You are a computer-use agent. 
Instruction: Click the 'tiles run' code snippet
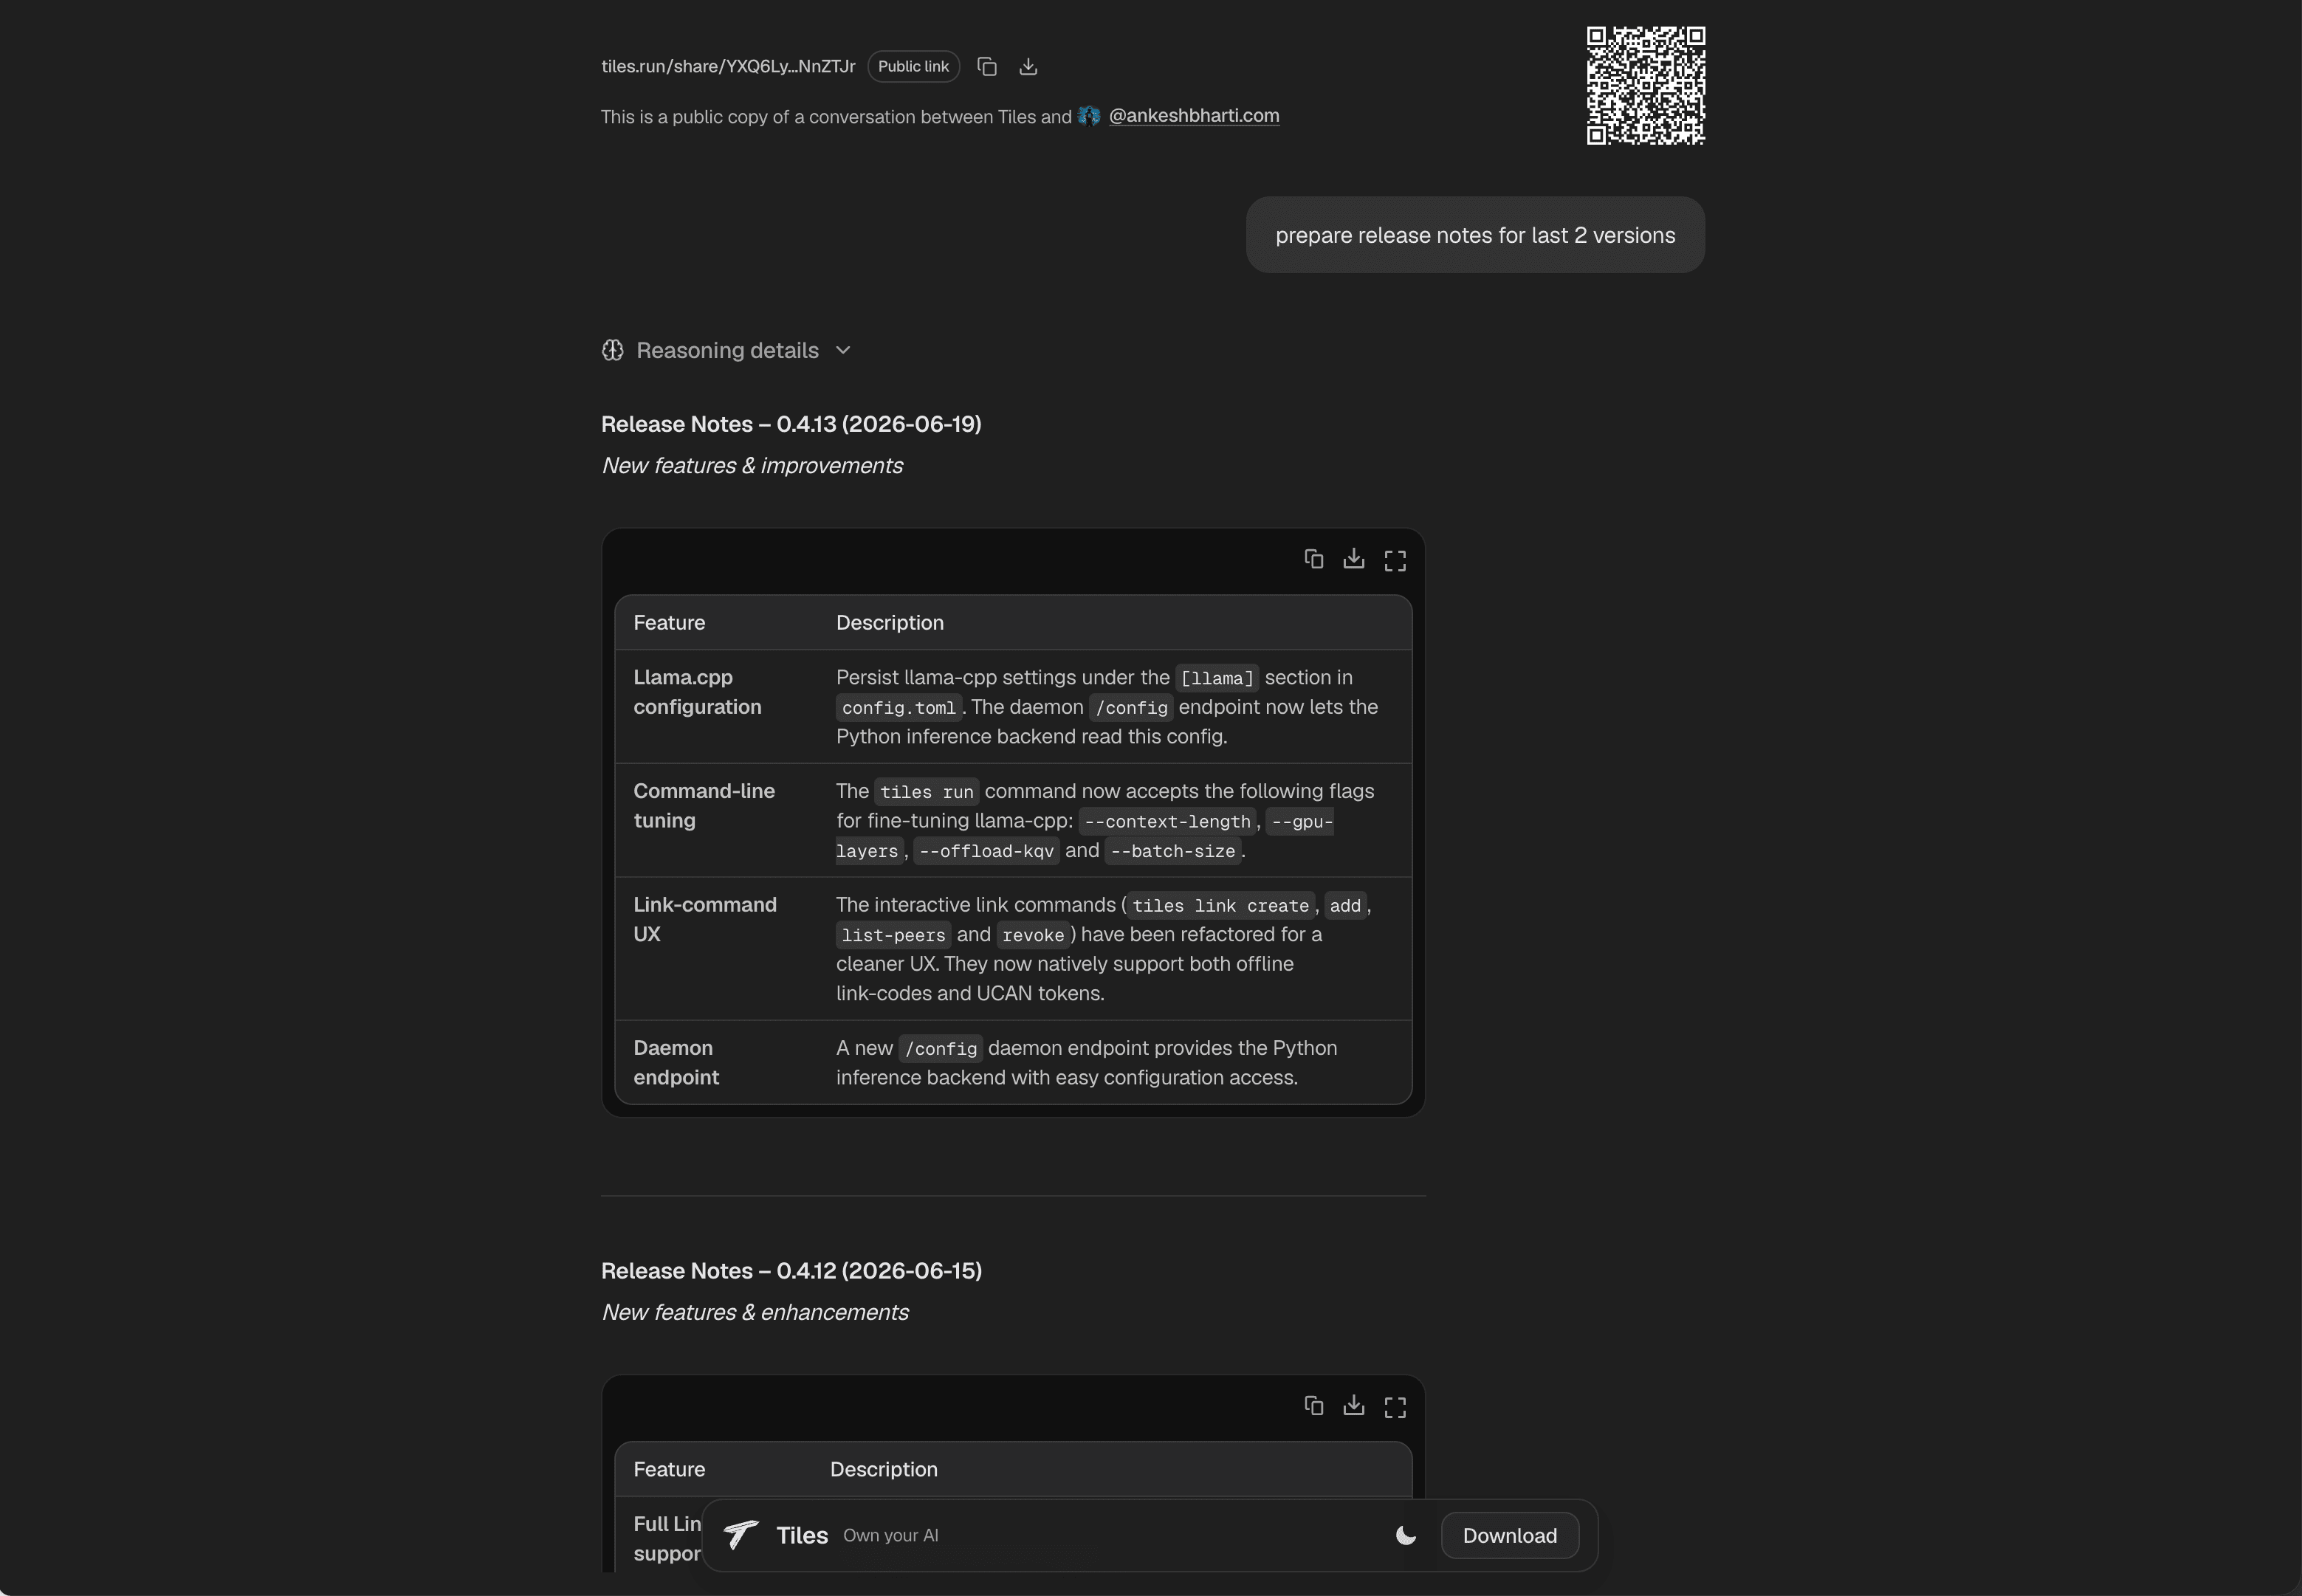(927, 792)
